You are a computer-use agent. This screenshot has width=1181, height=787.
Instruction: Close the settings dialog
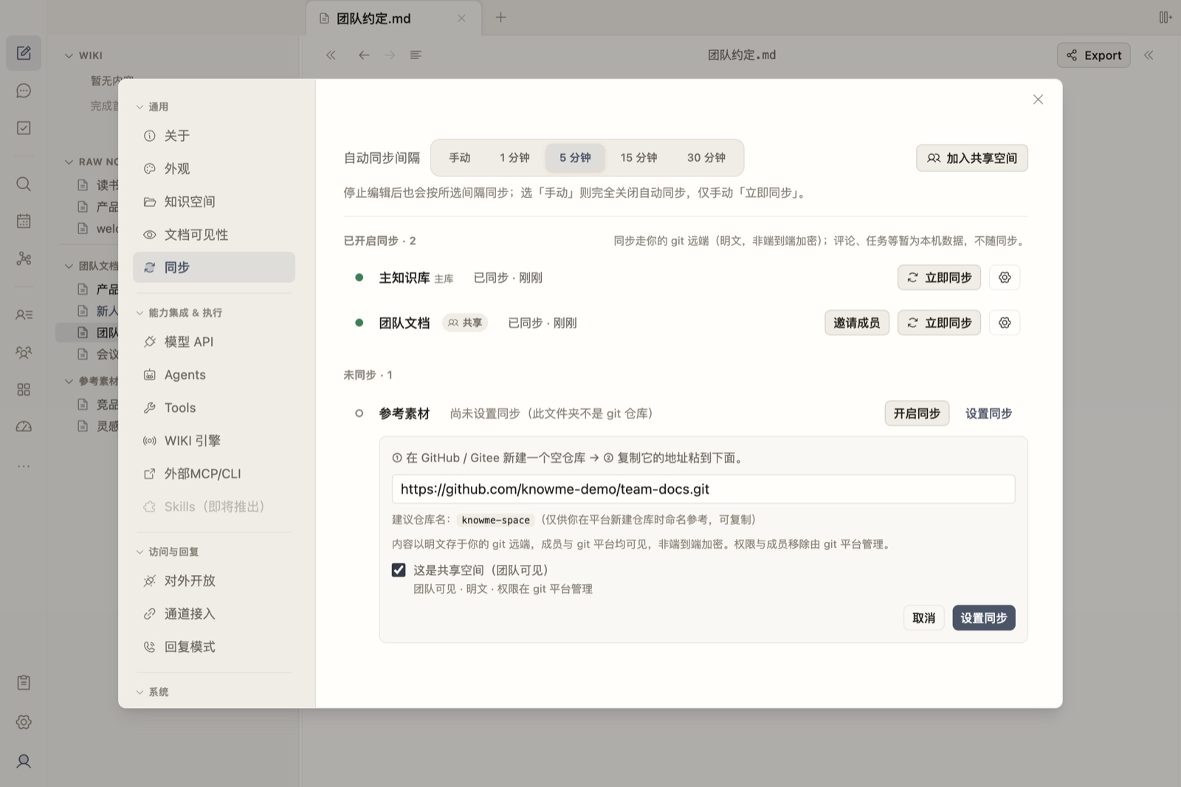pyautogui.click(x=1038, y=100)
